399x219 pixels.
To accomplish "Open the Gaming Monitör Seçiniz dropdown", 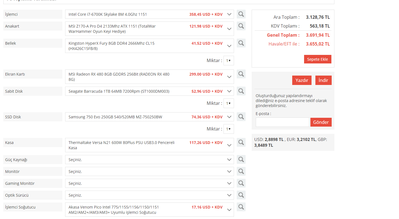I will click(150, 183).
